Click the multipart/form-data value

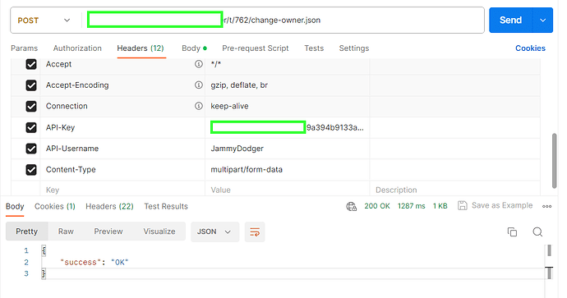tap(247, 169)
